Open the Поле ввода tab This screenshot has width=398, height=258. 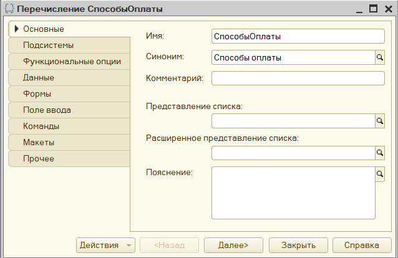tap(47, 110)
